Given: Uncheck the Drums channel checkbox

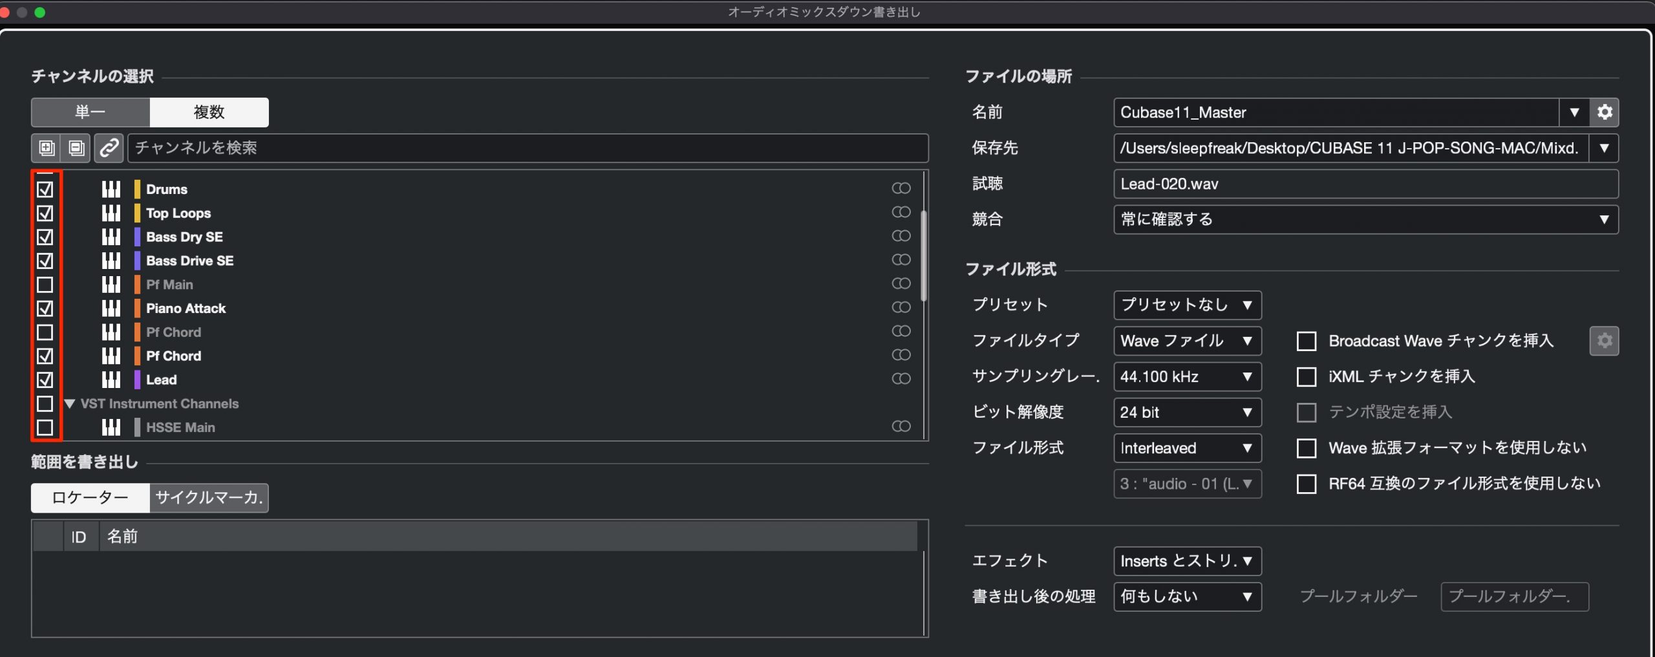Looking at the screenshot, I should pos(45,189).
